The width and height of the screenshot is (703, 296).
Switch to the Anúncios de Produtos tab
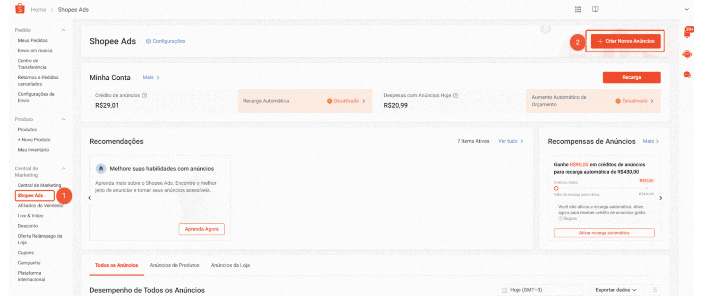(174, 265)
